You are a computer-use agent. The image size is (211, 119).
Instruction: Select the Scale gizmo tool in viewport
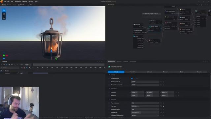click(x=4, y=18)
